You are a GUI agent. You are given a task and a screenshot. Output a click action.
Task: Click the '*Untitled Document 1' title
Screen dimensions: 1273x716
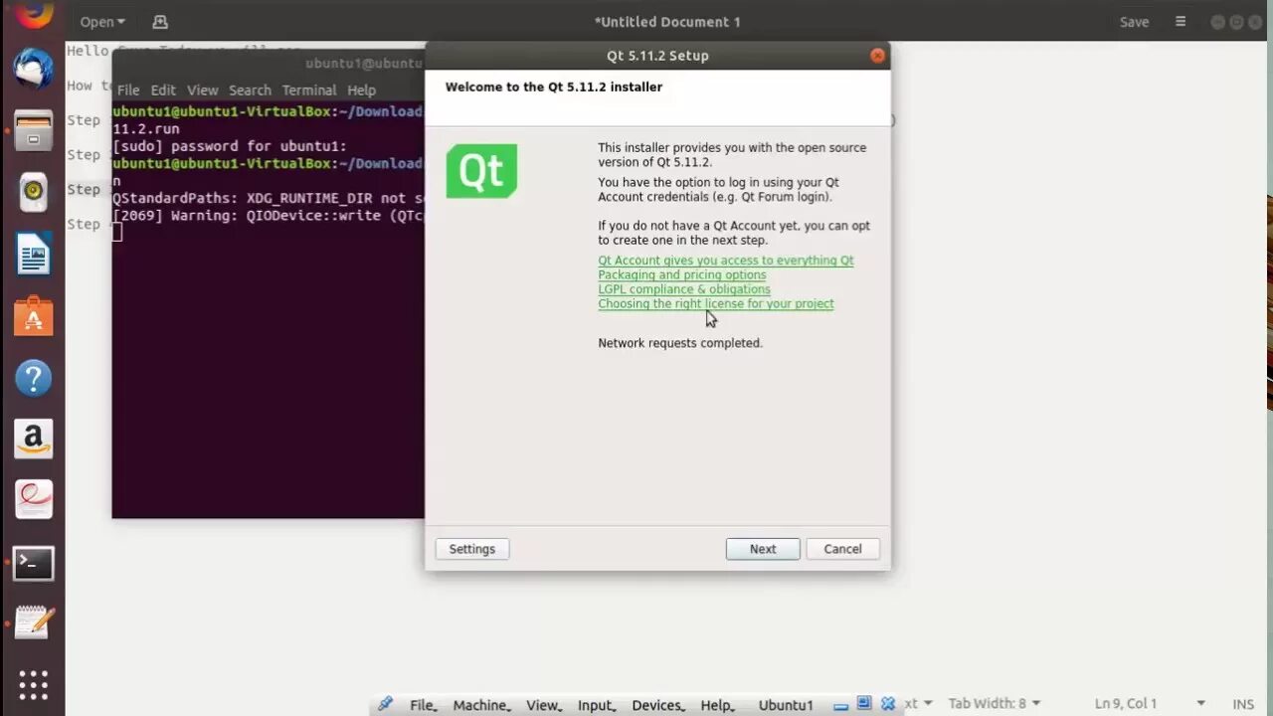point(667,22)
